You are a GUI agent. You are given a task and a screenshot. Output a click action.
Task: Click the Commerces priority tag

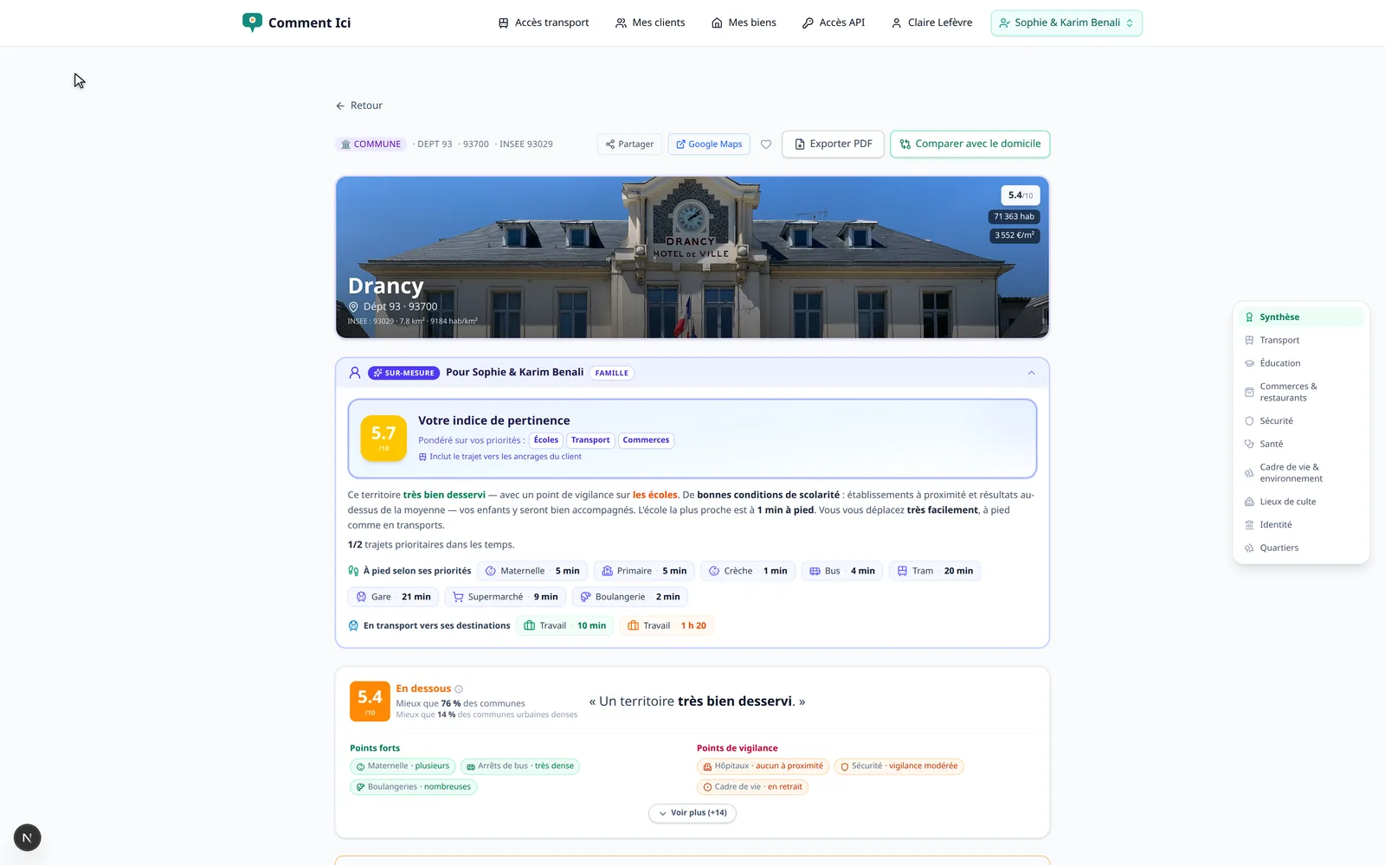pos(646,440)
